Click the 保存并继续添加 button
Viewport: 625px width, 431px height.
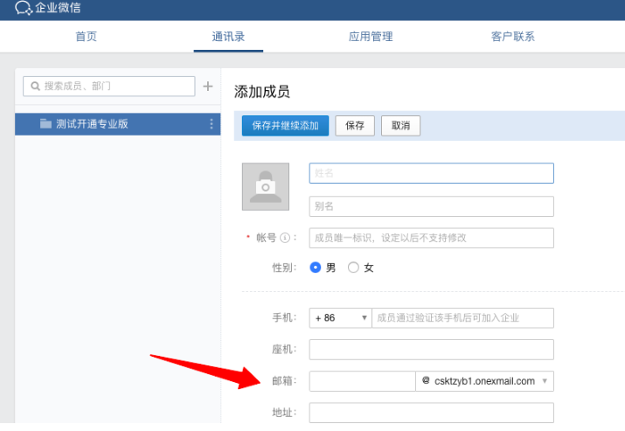tap(286, 126)
